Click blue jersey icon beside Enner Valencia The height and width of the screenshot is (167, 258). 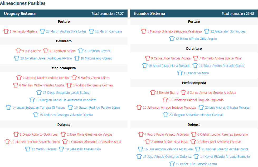pyautogui.click(x=180, y=73)
